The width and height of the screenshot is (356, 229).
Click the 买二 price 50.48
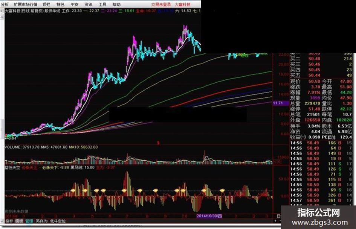coord(314,59)
